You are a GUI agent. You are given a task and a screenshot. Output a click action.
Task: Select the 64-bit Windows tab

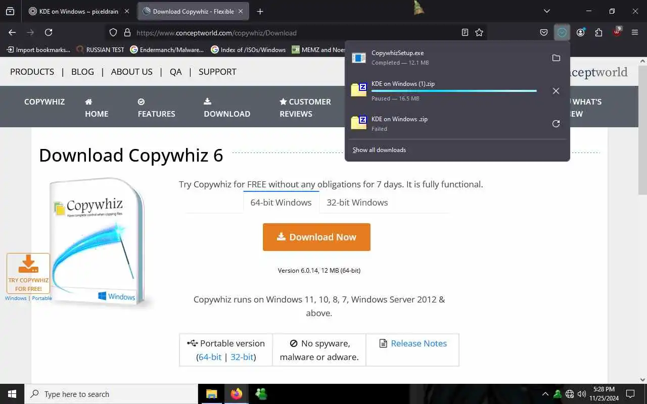(x=281, y=203)
